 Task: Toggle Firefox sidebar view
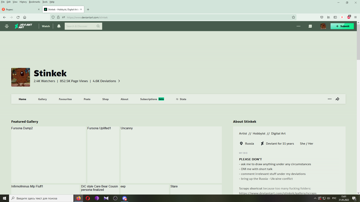coord(335,17)
